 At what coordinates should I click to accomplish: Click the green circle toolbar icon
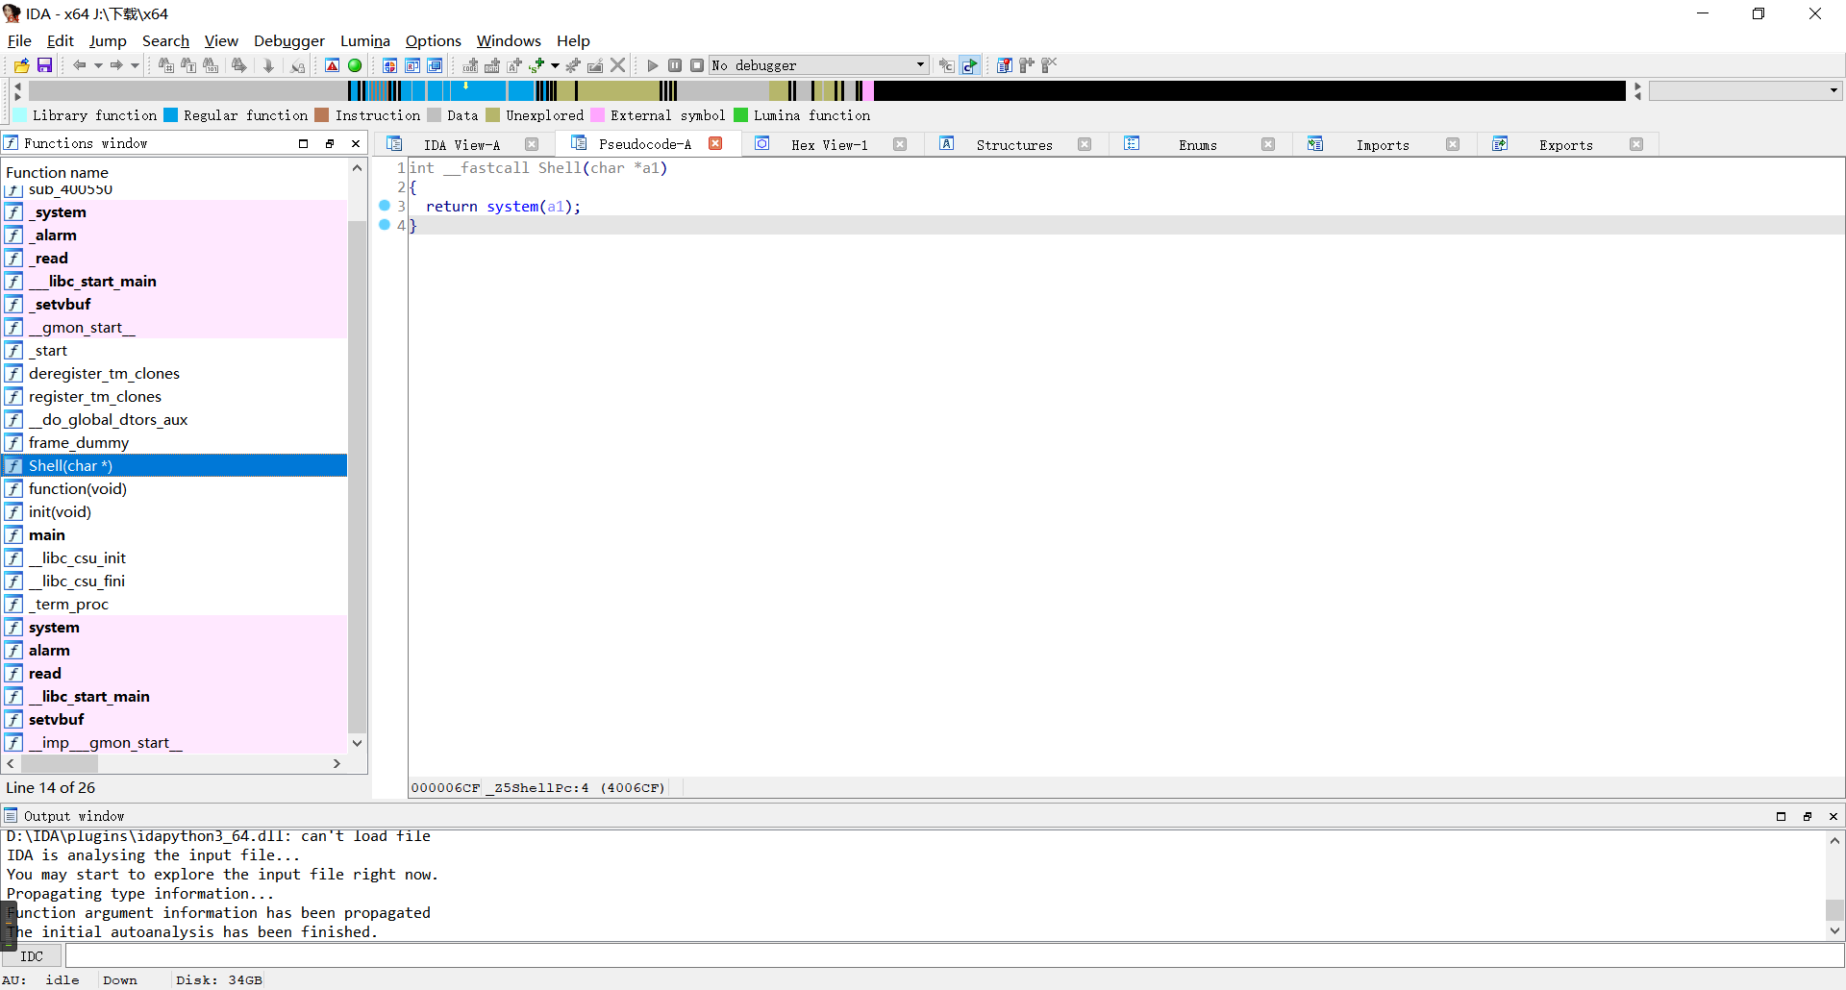(355, 65)
